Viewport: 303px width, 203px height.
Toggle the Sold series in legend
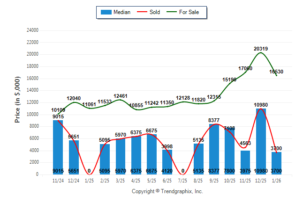tap(152, 12)
